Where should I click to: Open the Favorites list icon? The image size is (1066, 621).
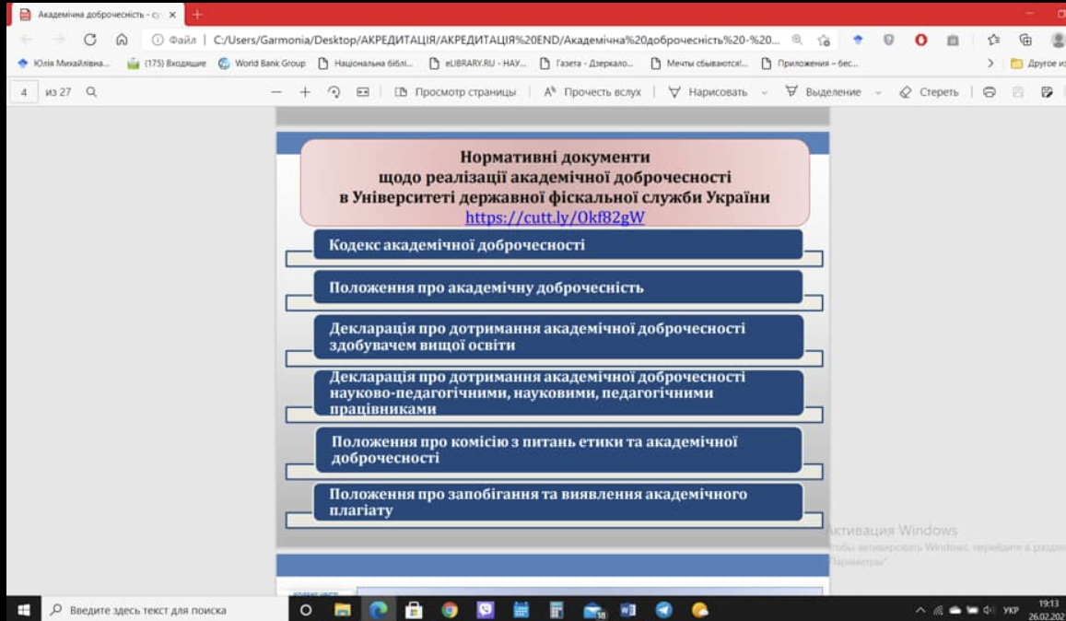(x=993, y=41)
